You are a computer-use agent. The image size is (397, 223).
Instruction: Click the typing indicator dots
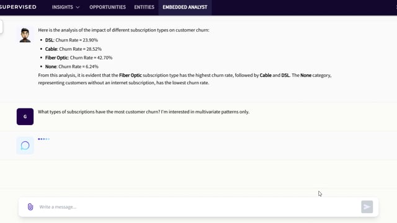(x=44, y=139)
